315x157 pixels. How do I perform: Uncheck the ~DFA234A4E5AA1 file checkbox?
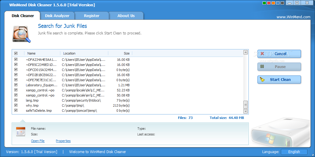click(16, 59)
